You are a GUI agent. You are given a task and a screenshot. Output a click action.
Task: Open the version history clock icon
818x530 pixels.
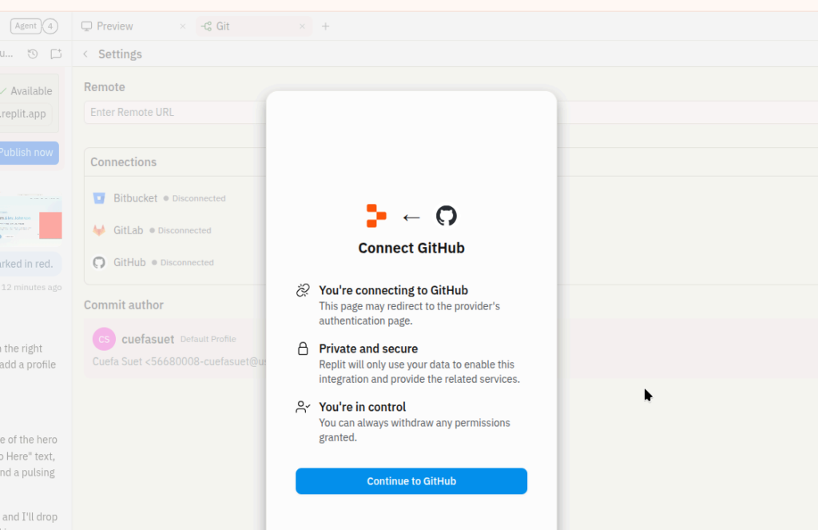(31, 54)
